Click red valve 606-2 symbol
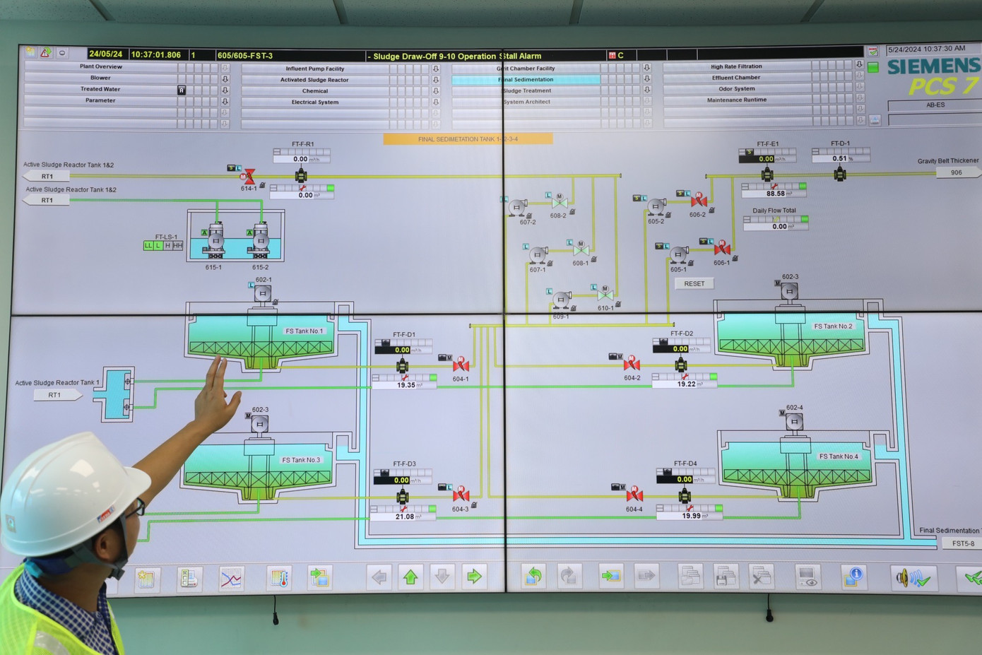 coord(699,201)
